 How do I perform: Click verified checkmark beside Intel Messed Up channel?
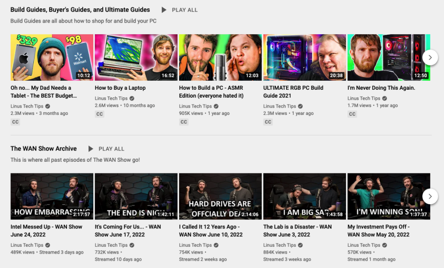click(48, 245)
